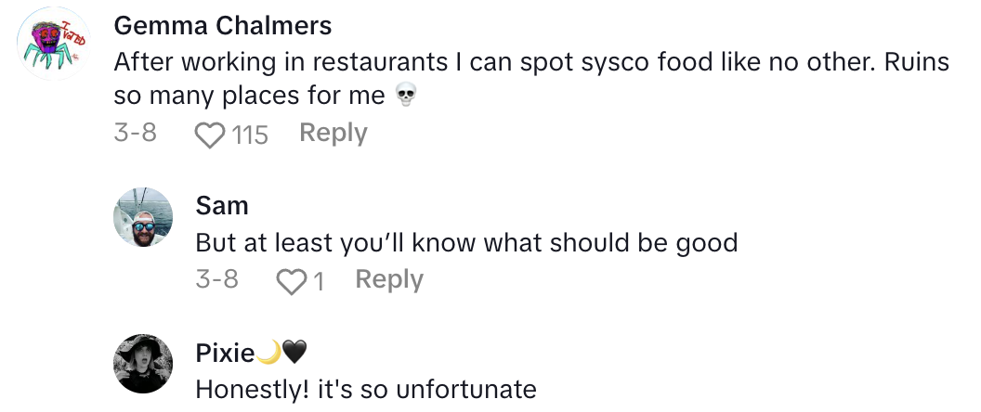981x412 pixels.
Task: Click the 3-8 date on Gemma's comment
Action: click(135, 134)
